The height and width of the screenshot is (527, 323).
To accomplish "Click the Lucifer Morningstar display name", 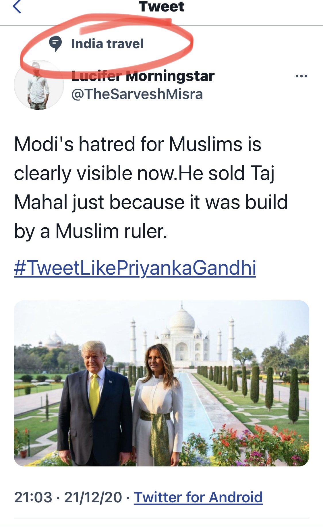I will [x=143, y=76].
